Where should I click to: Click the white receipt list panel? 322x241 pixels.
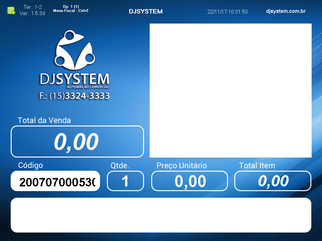[230, 91]
